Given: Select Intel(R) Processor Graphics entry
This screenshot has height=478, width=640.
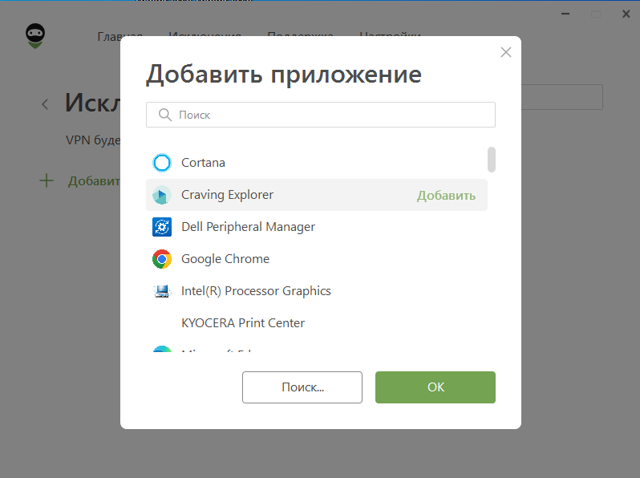Looking at the screenshot, I should (x=317, y=291).
